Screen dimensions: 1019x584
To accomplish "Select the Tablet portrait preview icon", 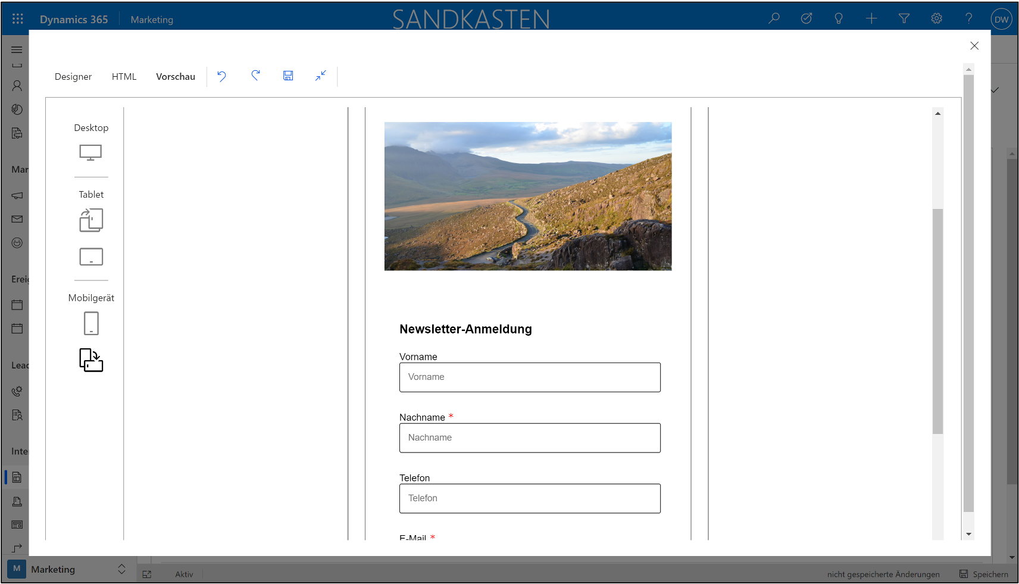I will coord(91,220).
